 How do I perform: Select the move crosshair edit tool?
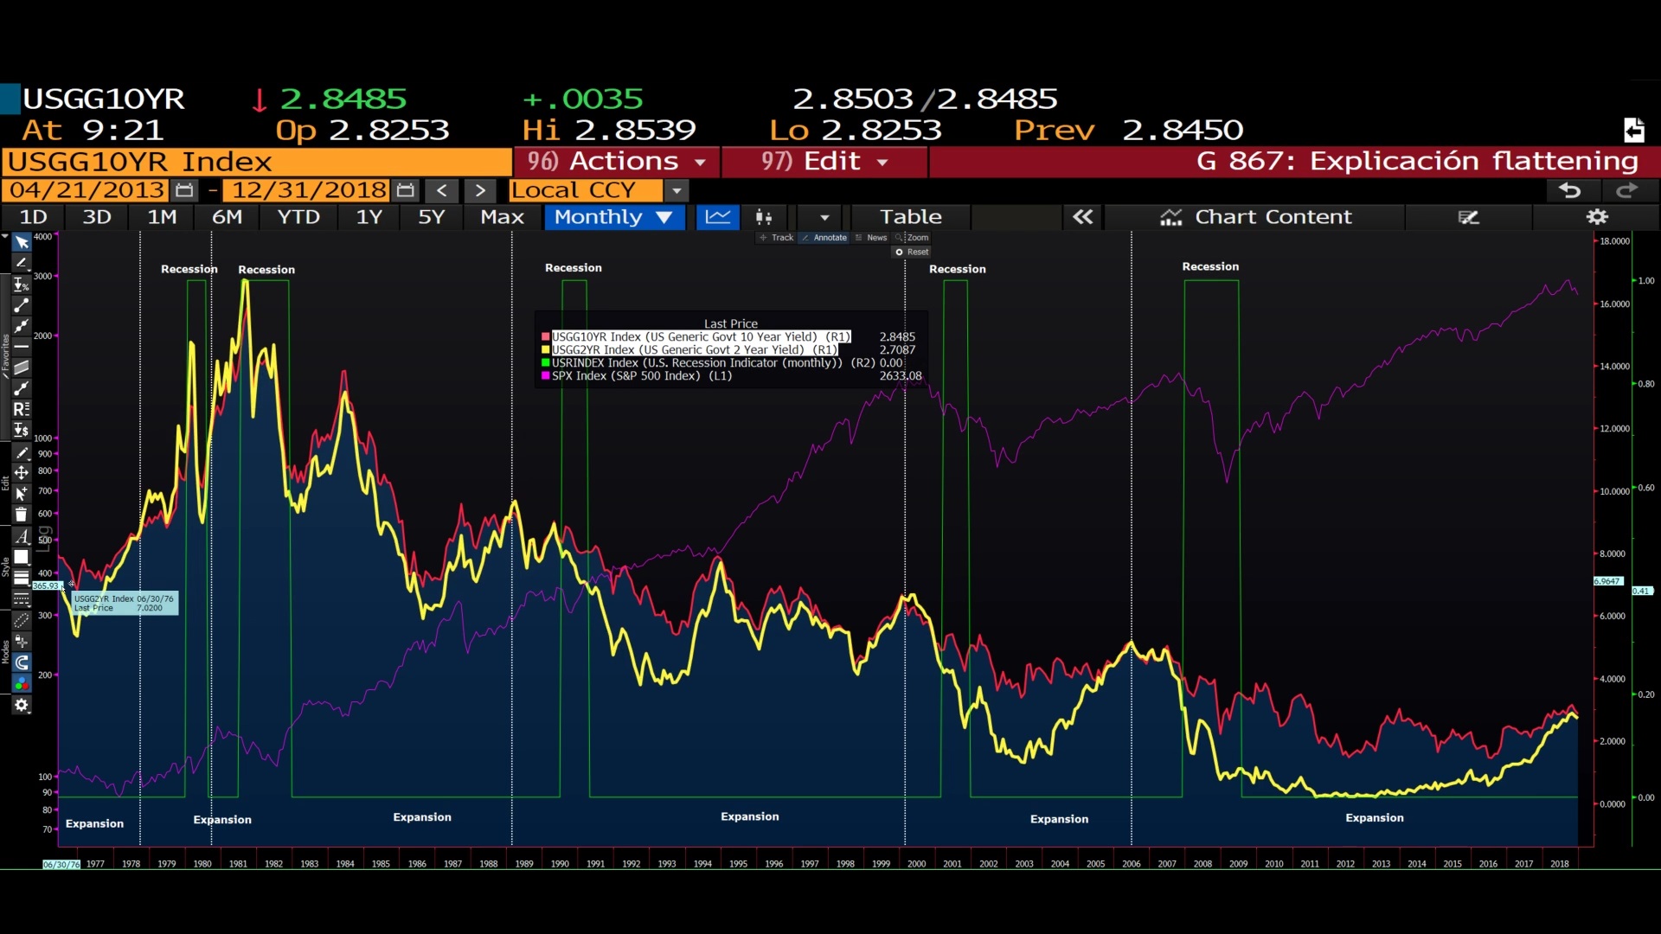[x=22, y=473]
